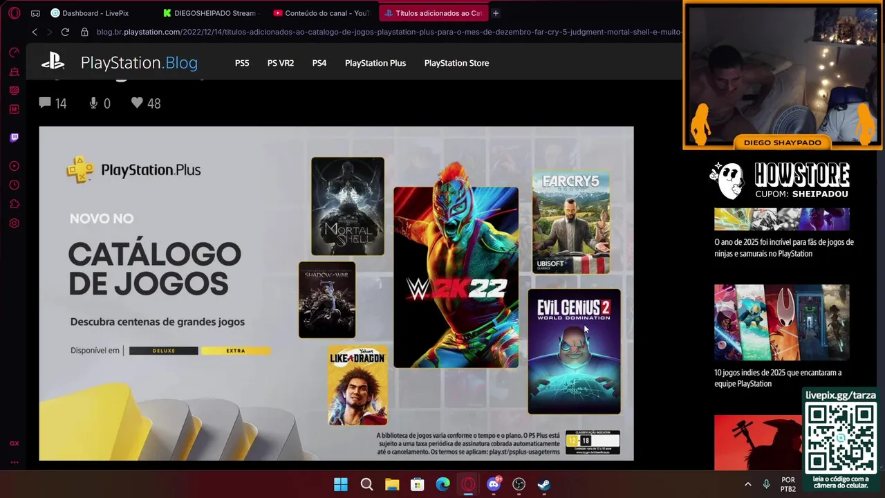Open PS5 menu in blog header
Screen dimensions: 885x498
(242, 63)
